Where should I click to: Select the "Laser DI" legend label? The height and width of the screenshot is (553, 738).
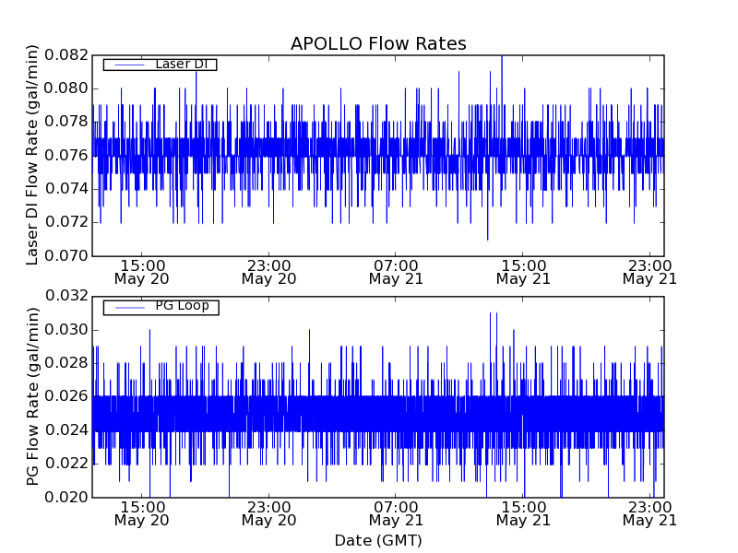point(183,65)
